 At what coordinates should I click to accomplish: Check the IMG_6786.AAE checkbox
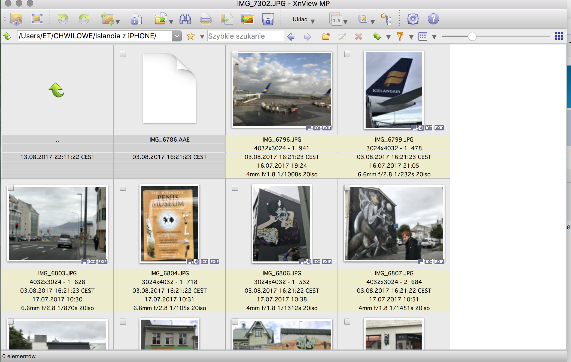tap(123, 54)
